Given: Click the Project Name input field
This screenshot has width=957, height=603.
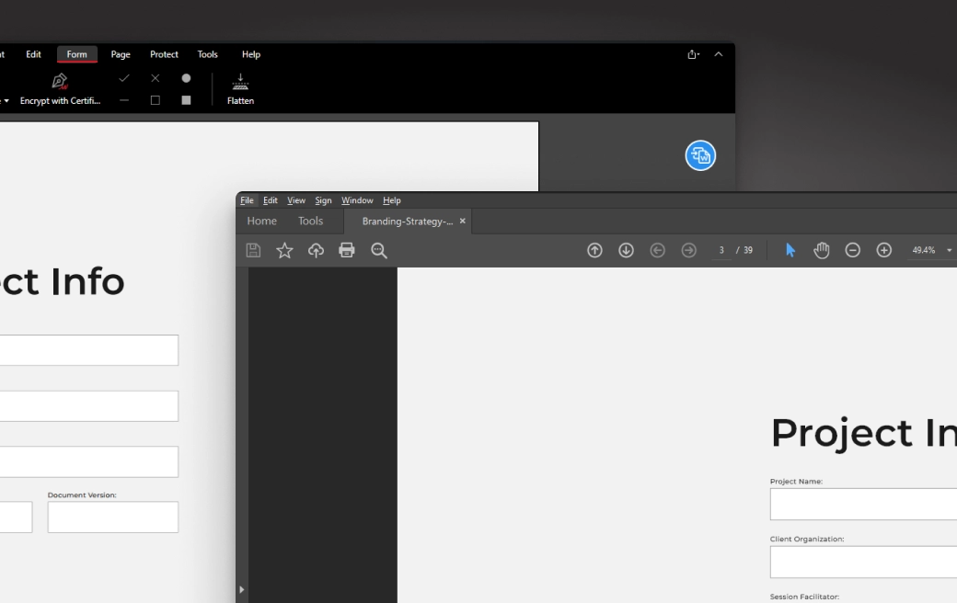Looking at the screenshot, I should click(x=864, y=505).
